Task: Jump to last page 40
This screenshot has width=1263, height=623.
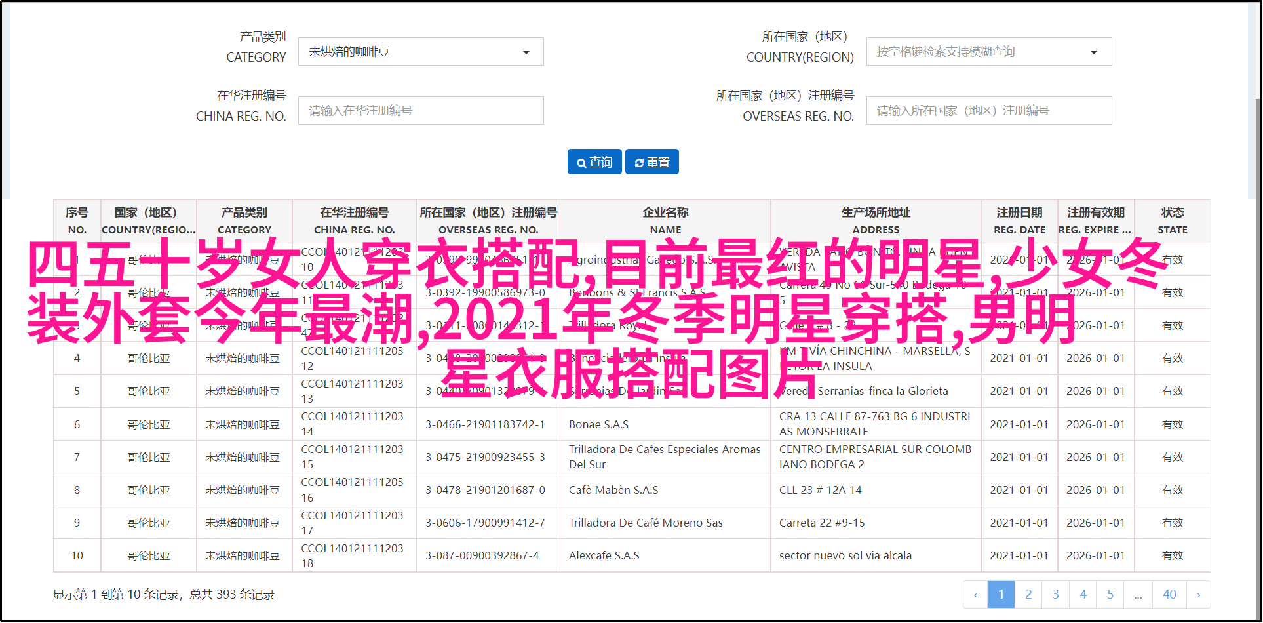Action: coord(1169,595)
